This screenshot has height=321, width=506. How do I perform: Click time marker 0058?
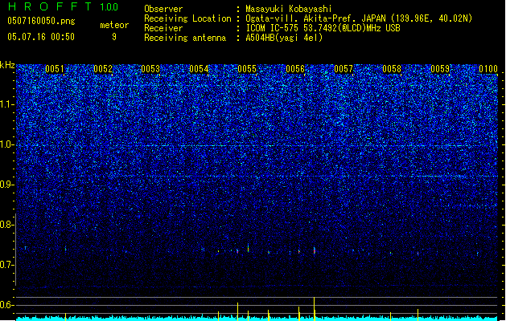click(392, 69)
